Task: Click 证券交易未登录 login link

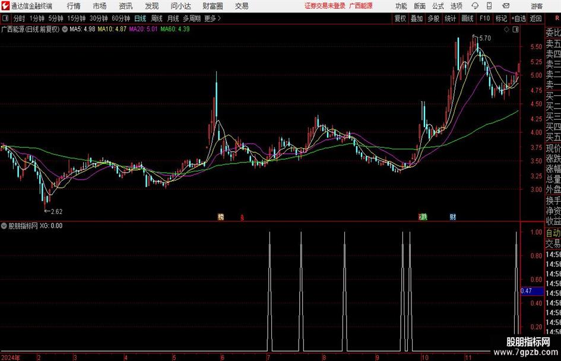Action: (325, 6)
